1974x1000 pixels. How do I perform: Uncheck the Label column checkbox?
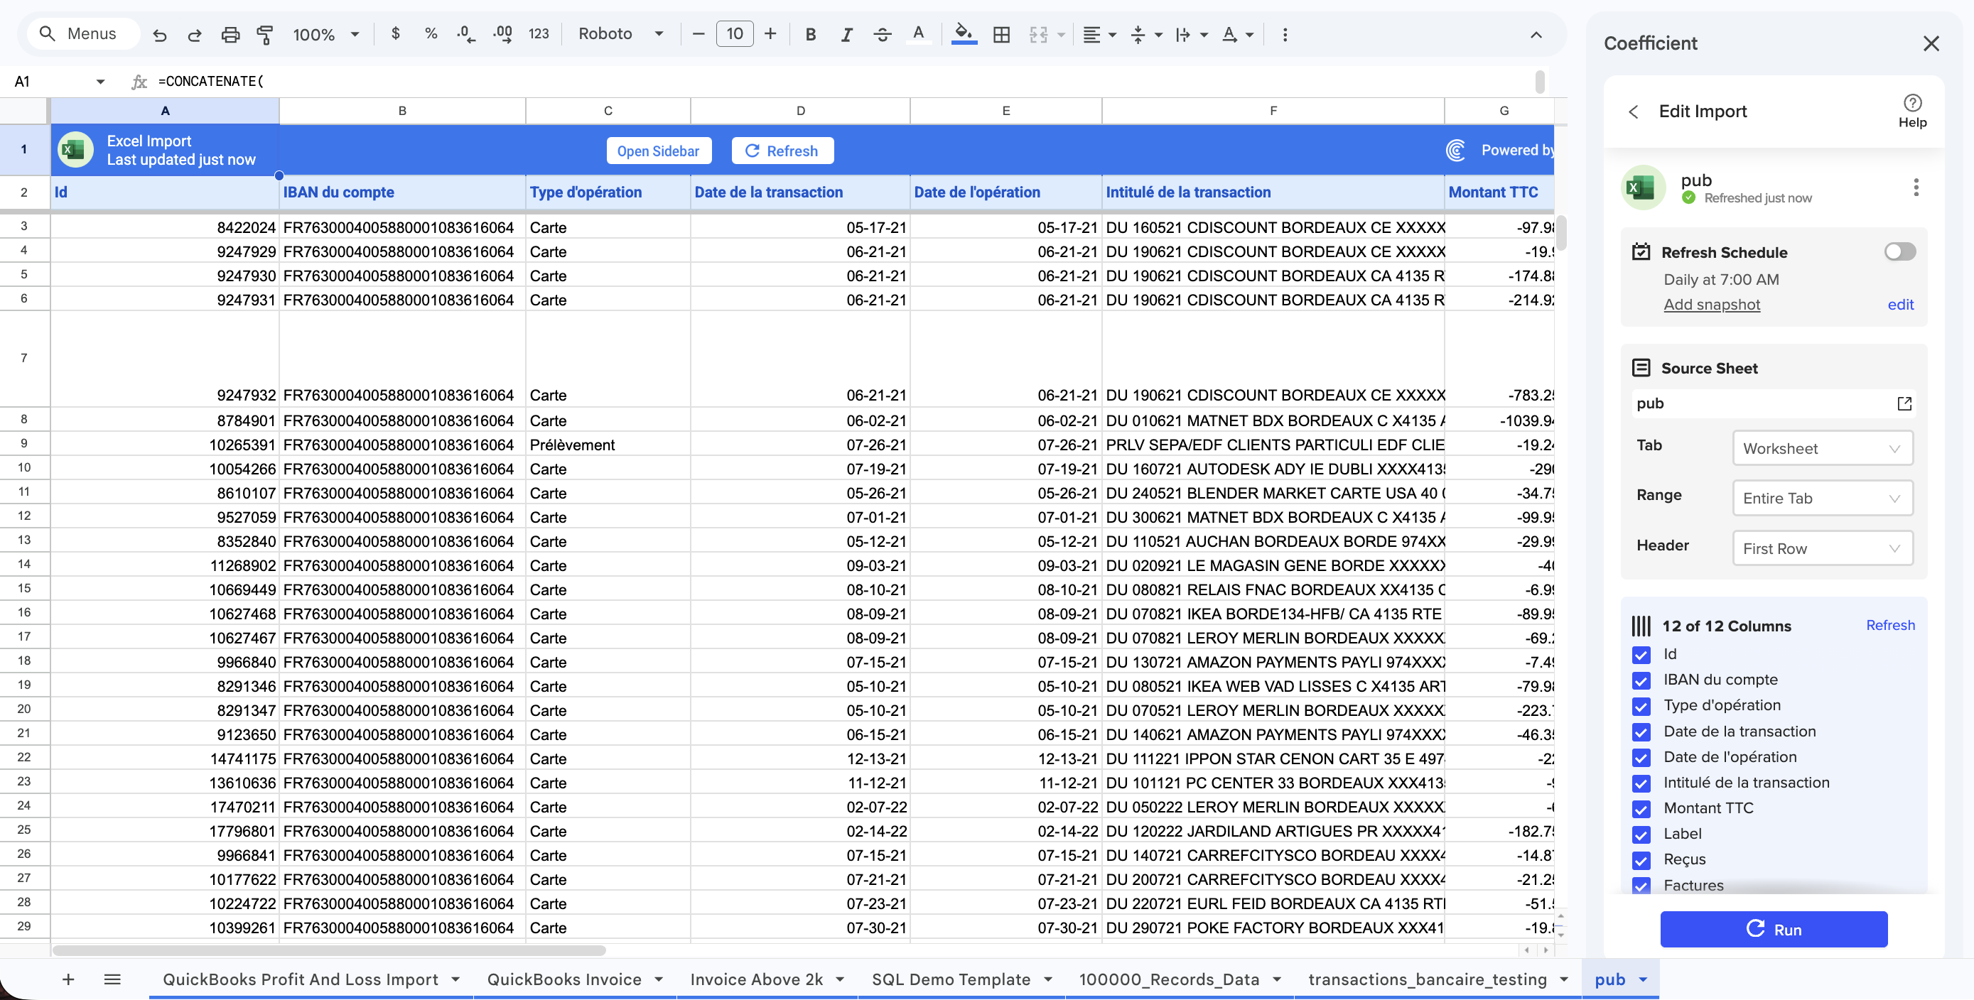[x=1641, y=835]
